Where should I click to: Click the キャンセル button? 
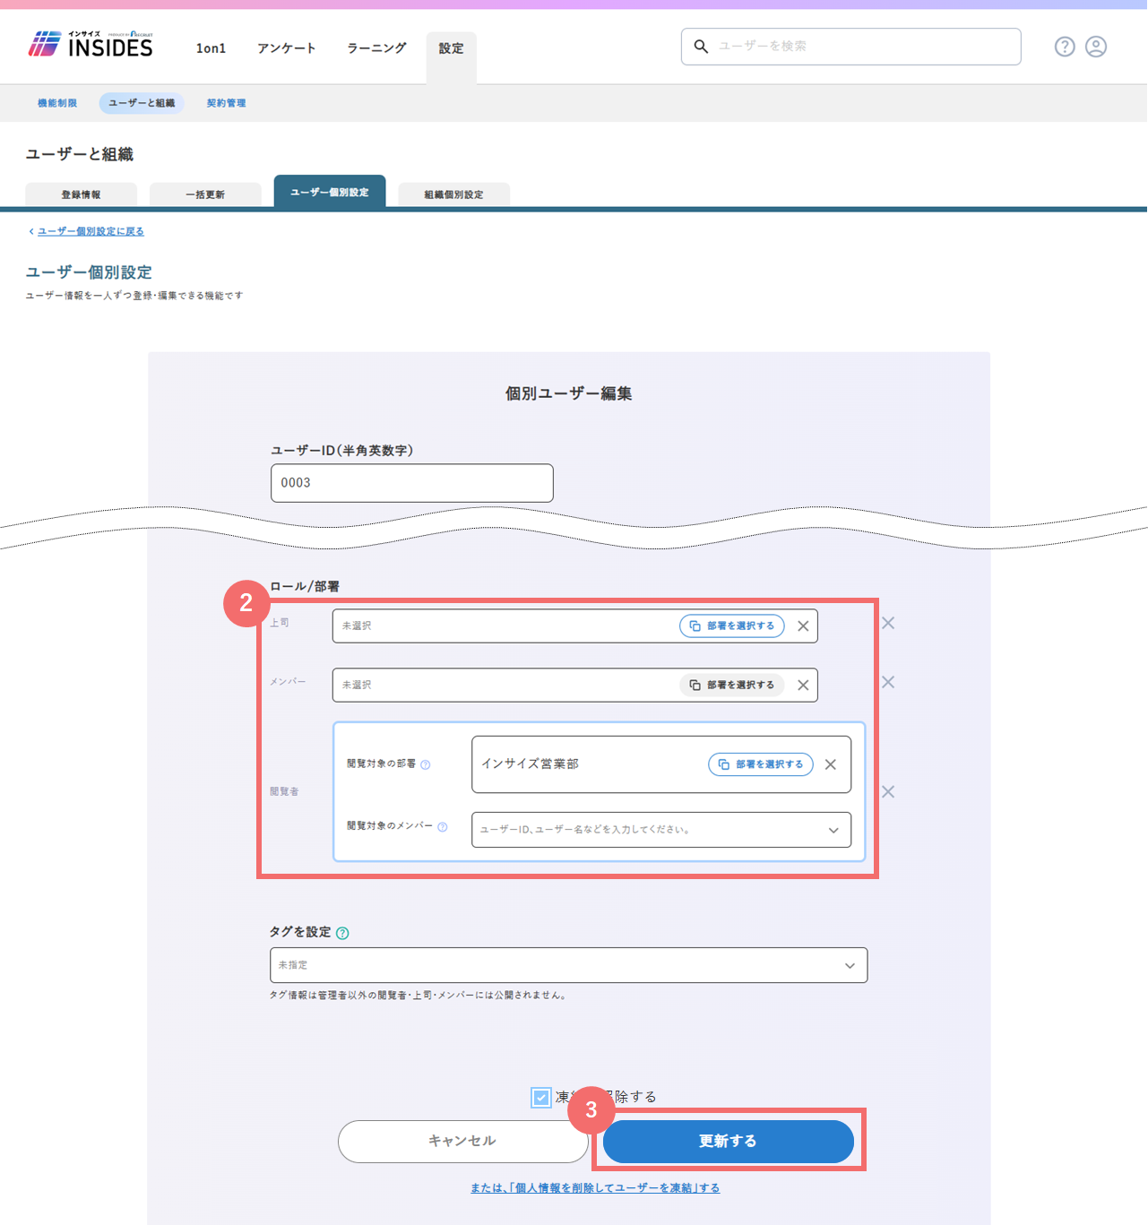tap(462, 1142)
